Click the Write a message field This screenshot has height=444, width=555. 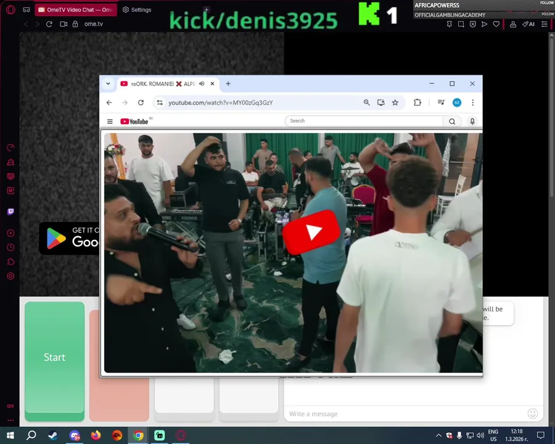(405, 414)
